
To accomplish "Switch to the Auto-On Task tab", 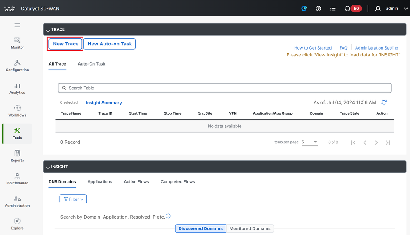I will click(x=92, y=64).
